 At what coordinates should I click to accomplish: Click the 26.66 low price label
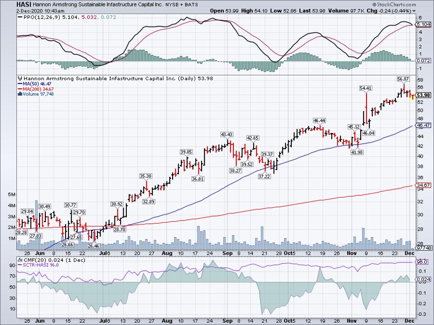pos(68,244)
